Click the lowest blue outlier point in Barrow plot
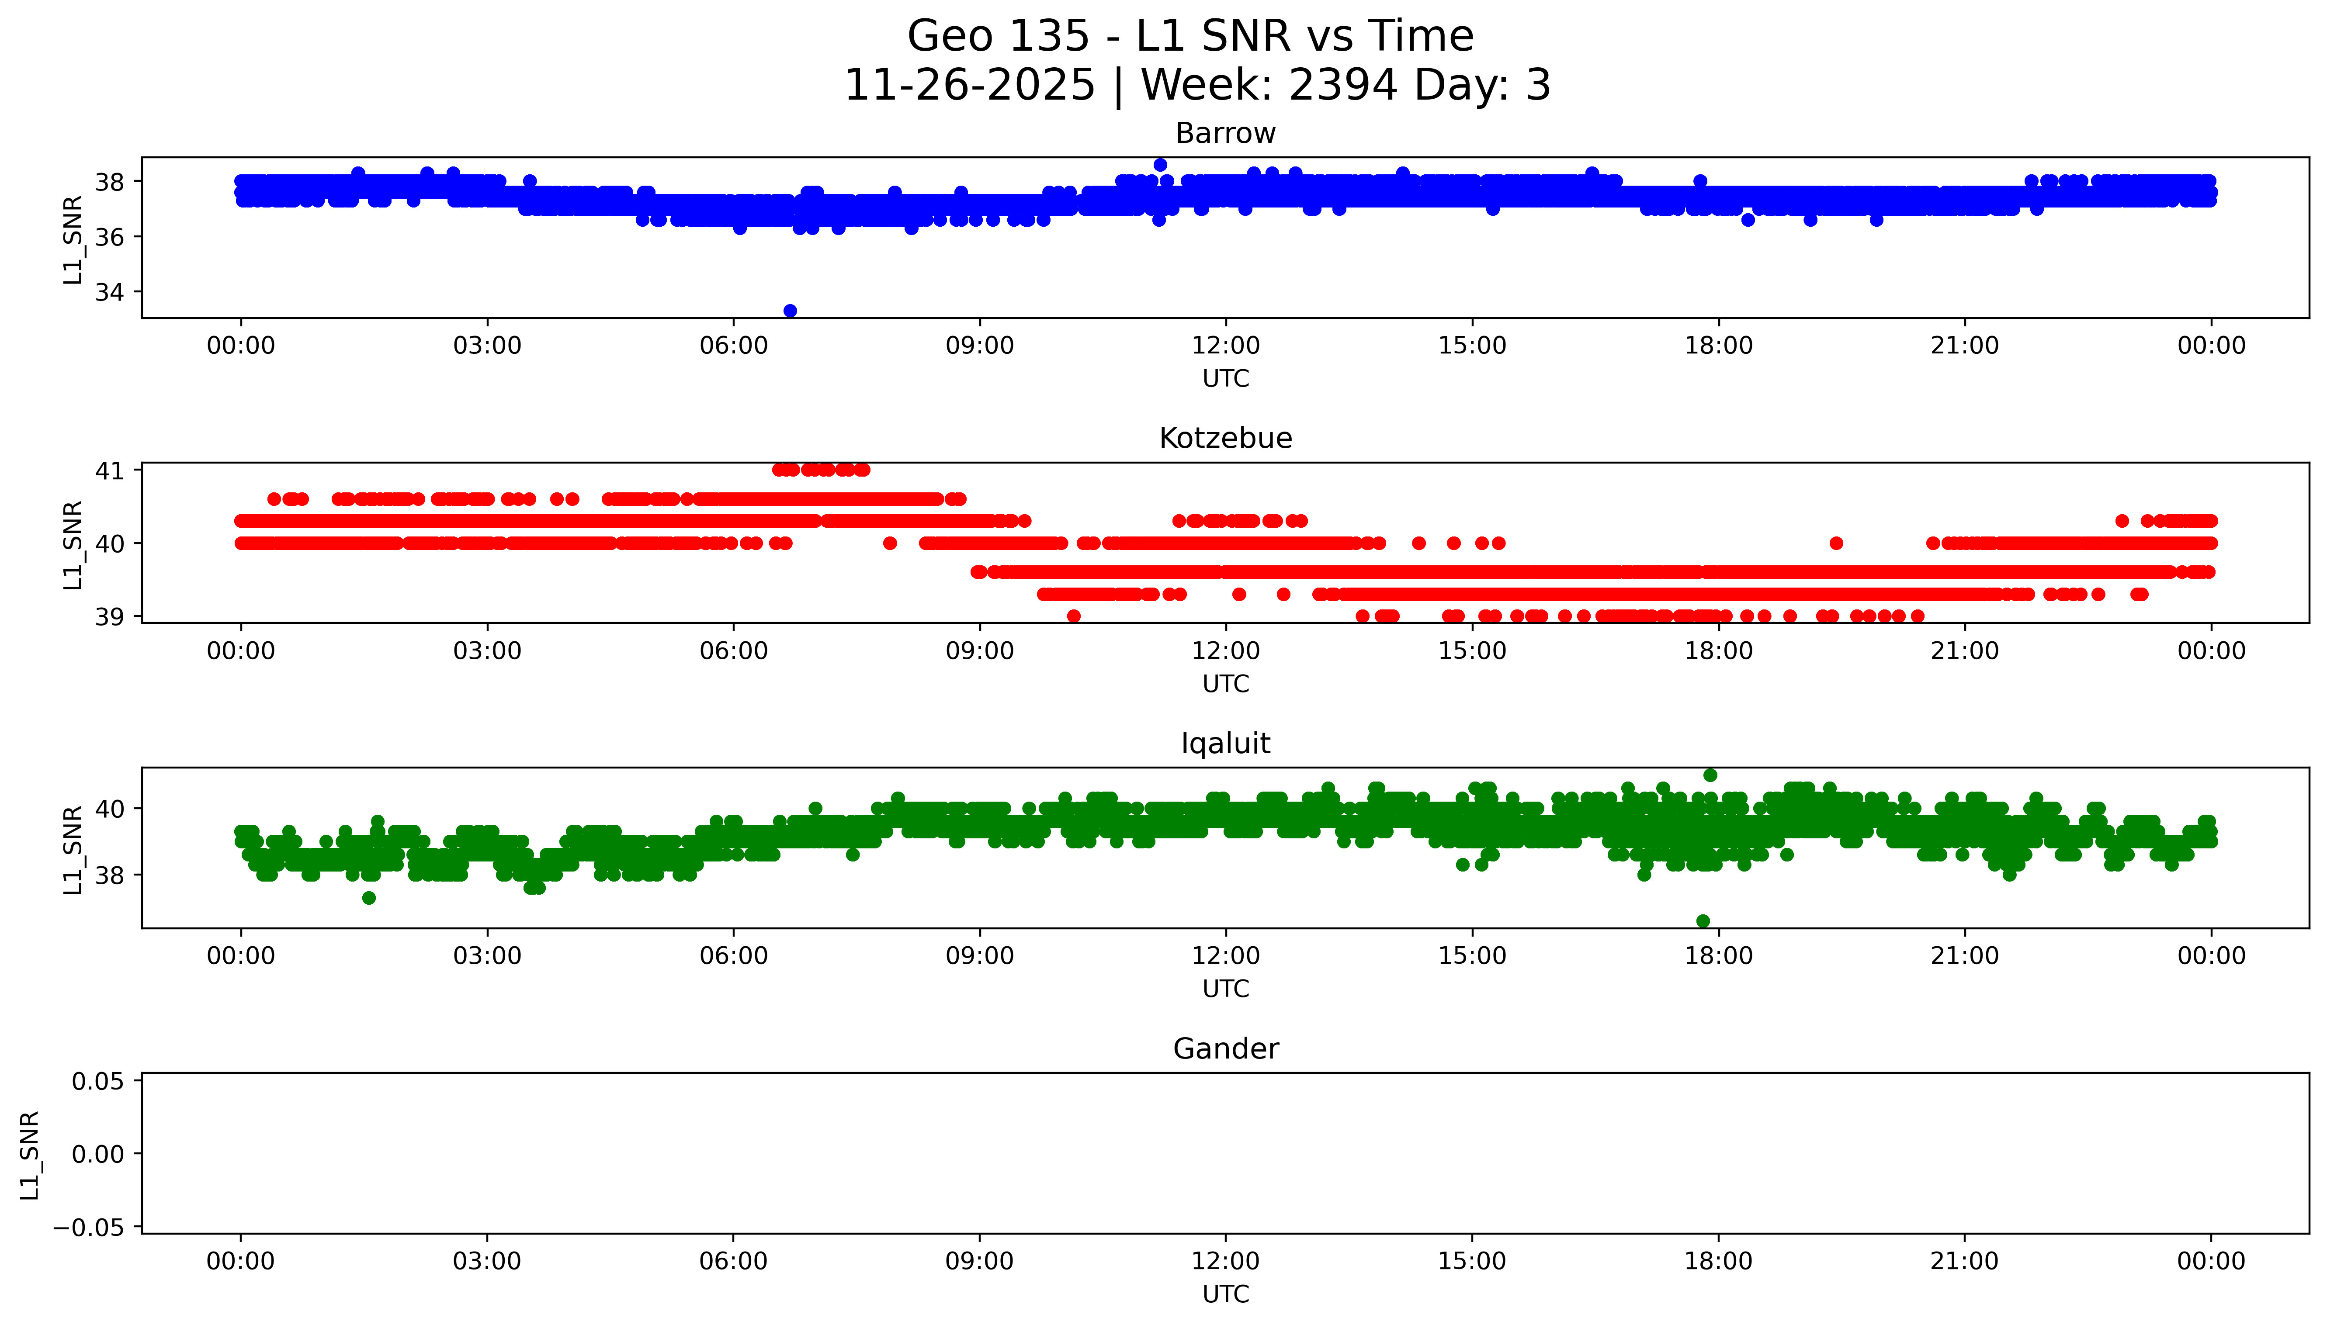This screenshot has width=2327, height=1325. pos(790,311)
